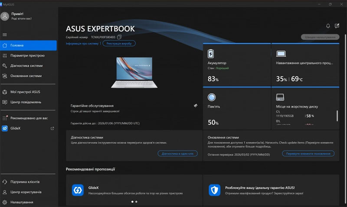Open Рекомендовано для вас section
Viewport: 347px width, 207px height.
click(28, 118)
